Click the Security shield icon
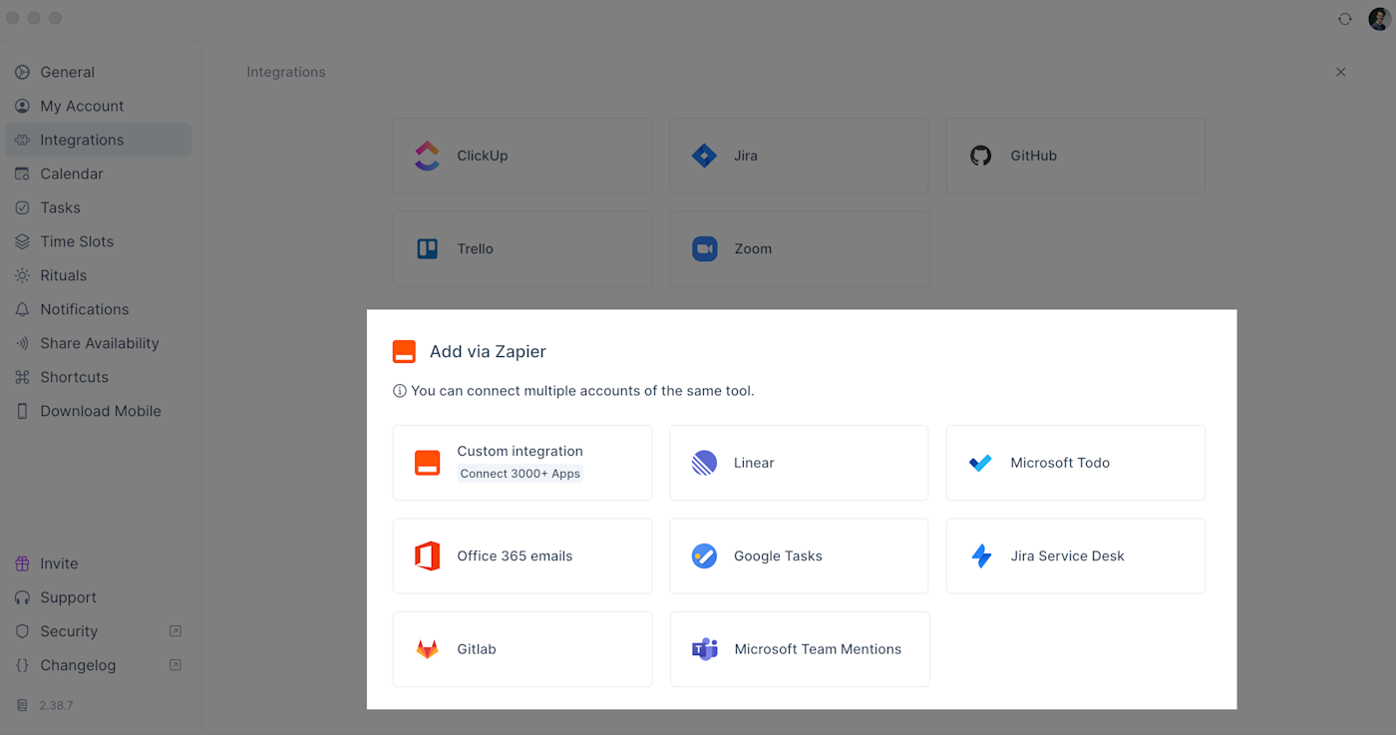The width and height of the screenshot is (1396, 735). [22, 631]
